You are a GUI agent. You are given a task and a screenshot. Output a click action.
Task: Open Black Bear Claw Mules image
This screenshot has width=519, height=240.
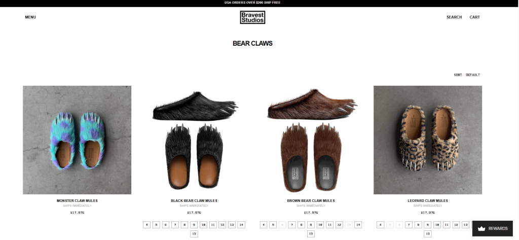click(194, 140)
